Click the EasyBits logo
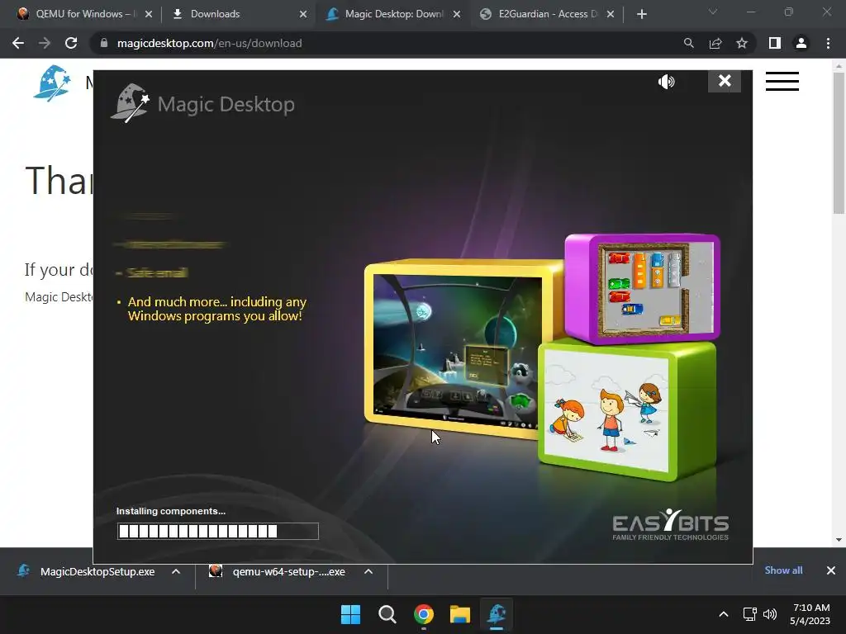Image resolution: width=846 pixels, height=634 pixels. [x=670, y=524]
